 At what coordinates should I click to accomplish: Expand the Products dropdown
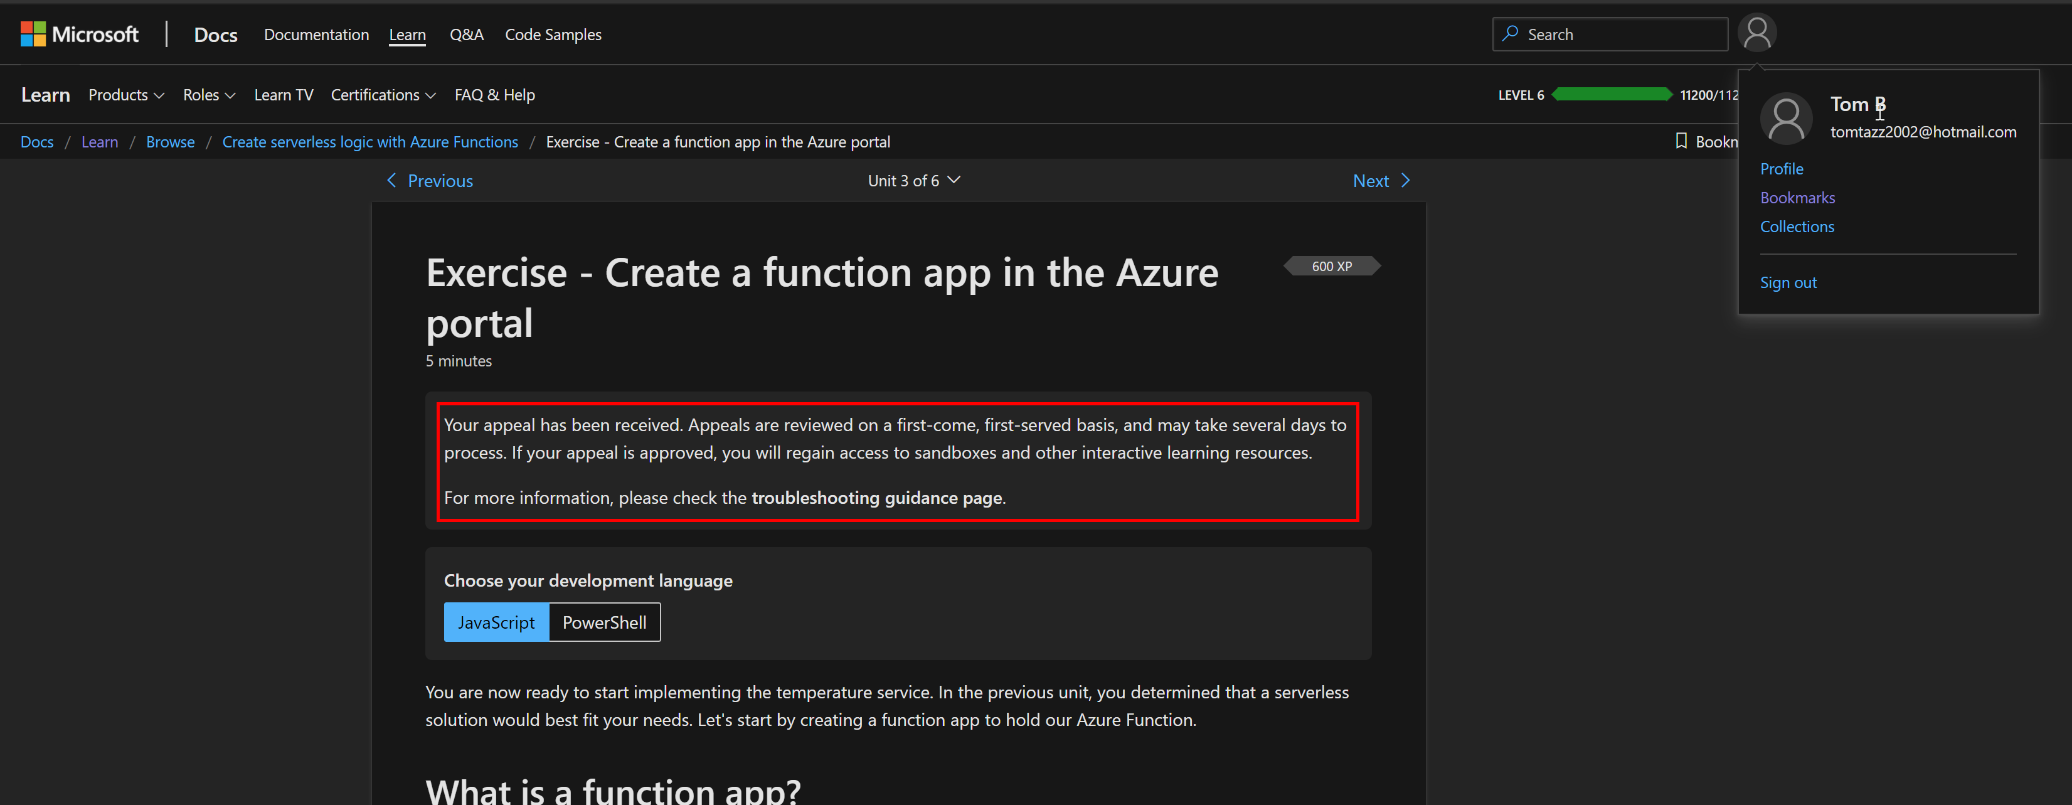pos(126,94)
